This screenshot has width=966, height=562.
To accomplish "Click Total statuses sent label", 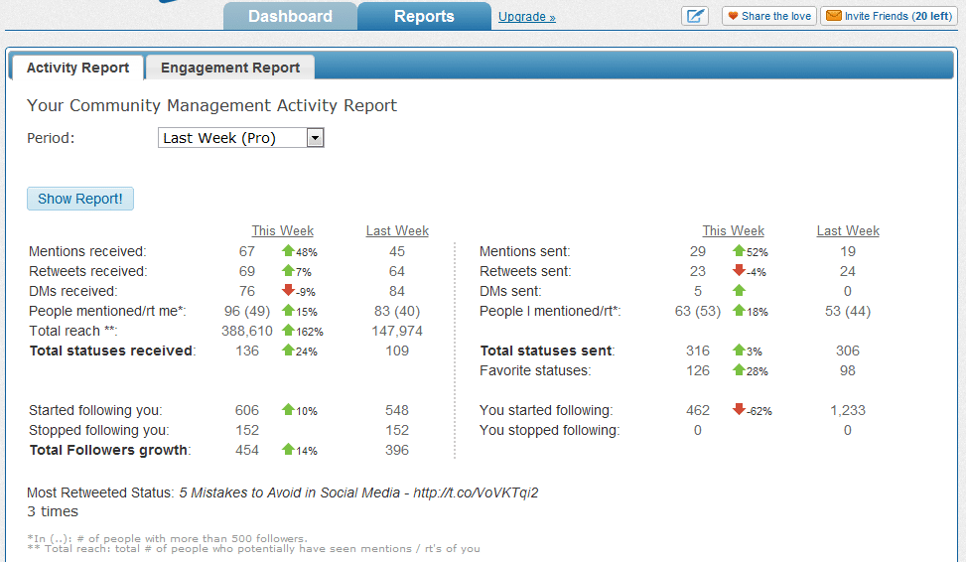I will (x=547, y=351).
